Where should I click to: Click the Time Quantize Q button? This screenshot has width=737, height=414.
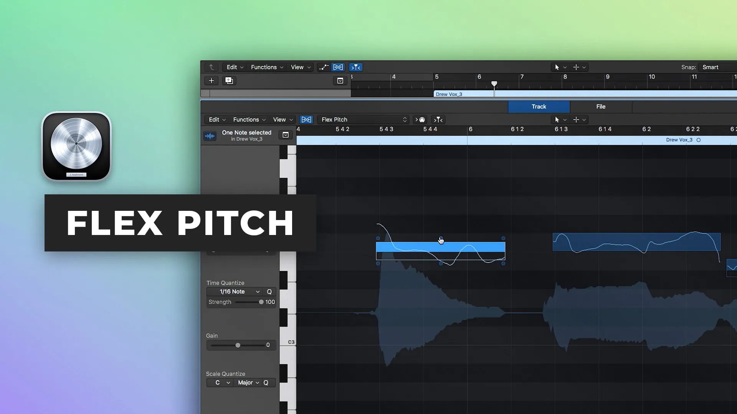(269, 292)
